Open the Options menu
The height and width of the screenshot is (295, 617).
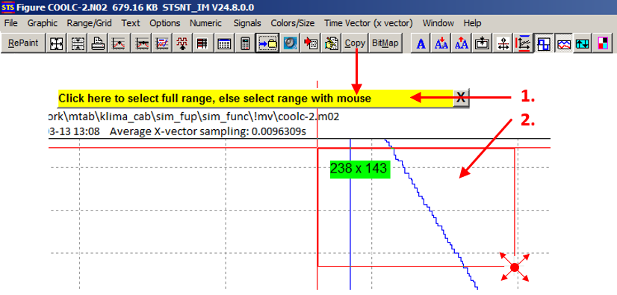click(165, 23)
